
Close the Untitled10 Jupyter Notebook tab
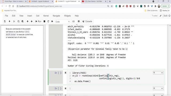(x=79, y=1)
